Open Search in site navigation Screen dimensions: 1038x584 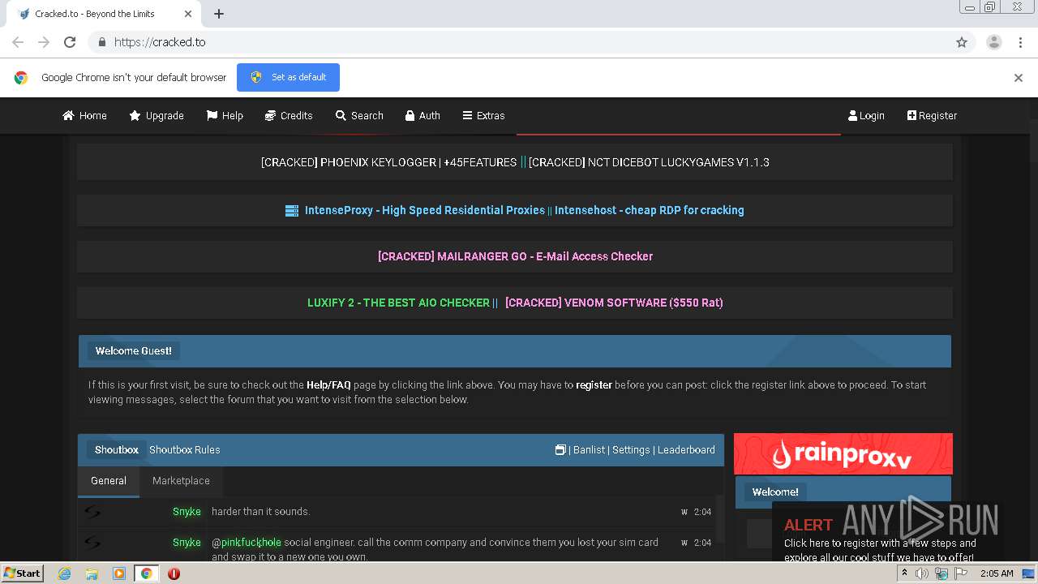click(x=359, y=115)
